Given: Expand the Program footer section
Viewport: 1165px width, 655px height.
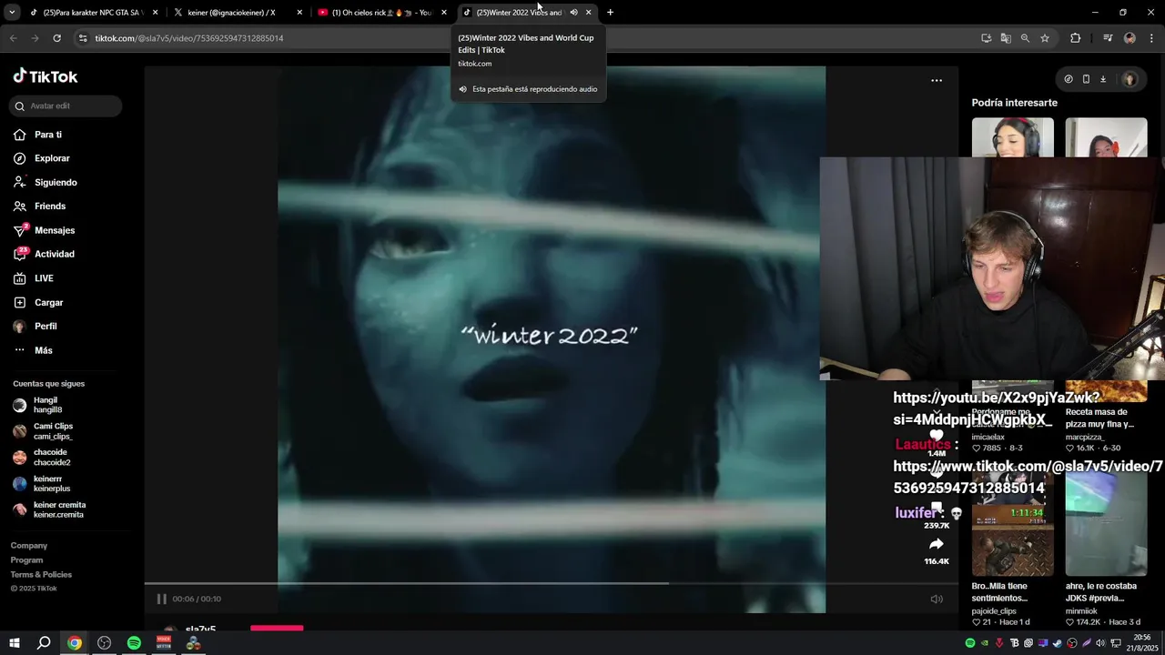Looking at the screenshot, I should coord(26,560).
